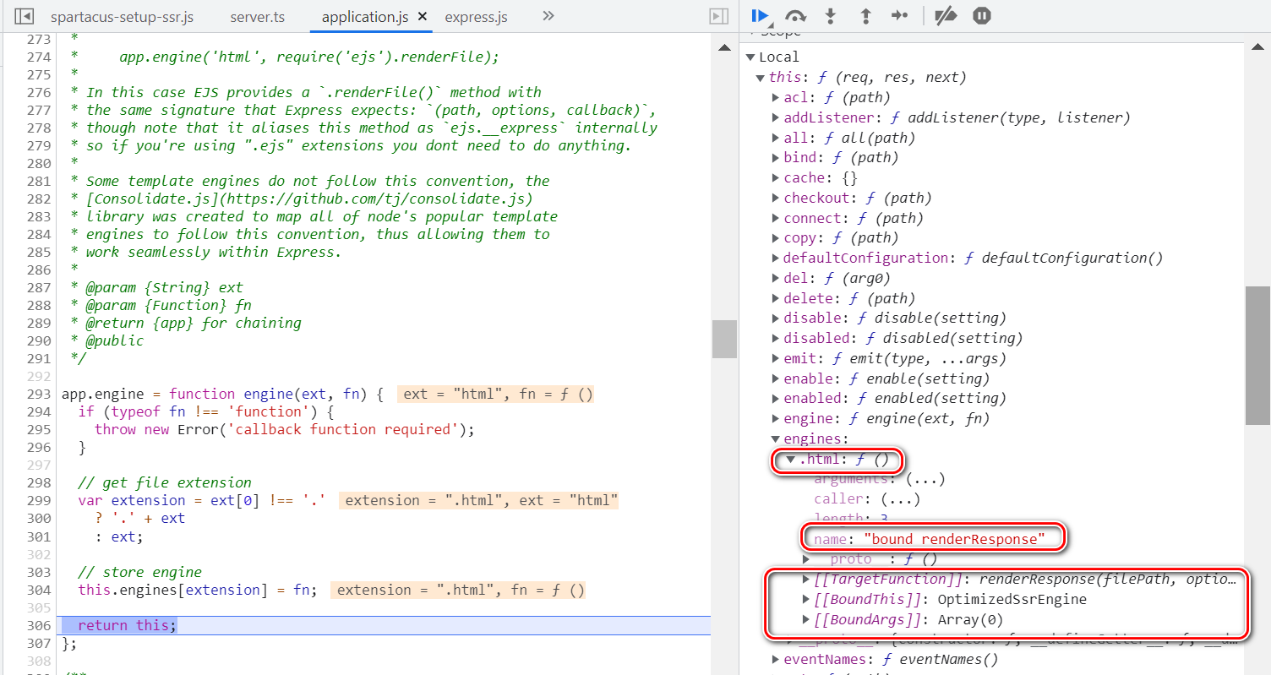Step out of current function
1271x675 pixels.
click(865, 15)
